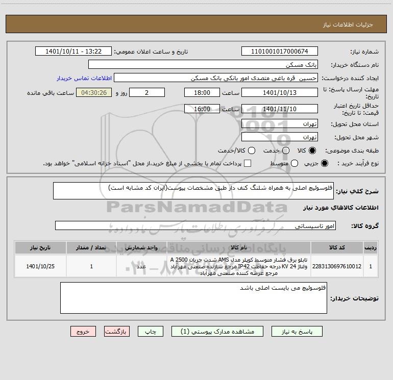The width and height of the screenshot is (393, 380).
Task: Click the مشاهده مدارک پیوستی (1) button
Action: 217,332
